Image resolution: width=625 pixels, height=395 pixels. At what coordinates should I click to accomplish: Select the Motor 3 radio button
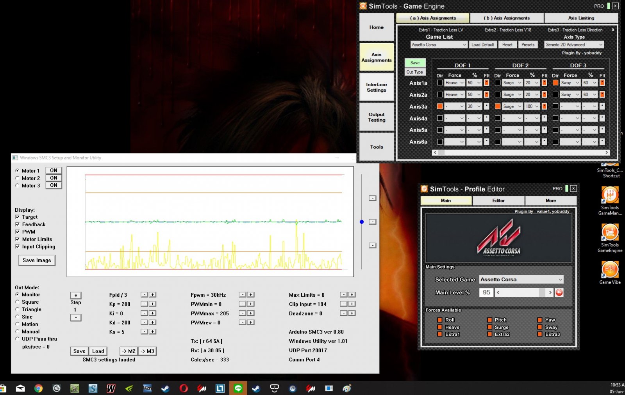pyautogui.click(x=17, y=186)
